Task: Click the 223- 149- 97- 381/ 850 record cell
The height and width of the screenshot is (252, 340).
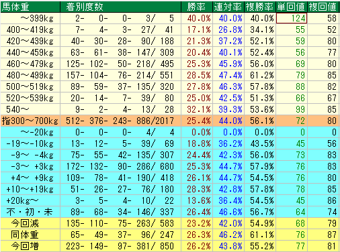Action: pyautogui.click(x=120, y=246)
